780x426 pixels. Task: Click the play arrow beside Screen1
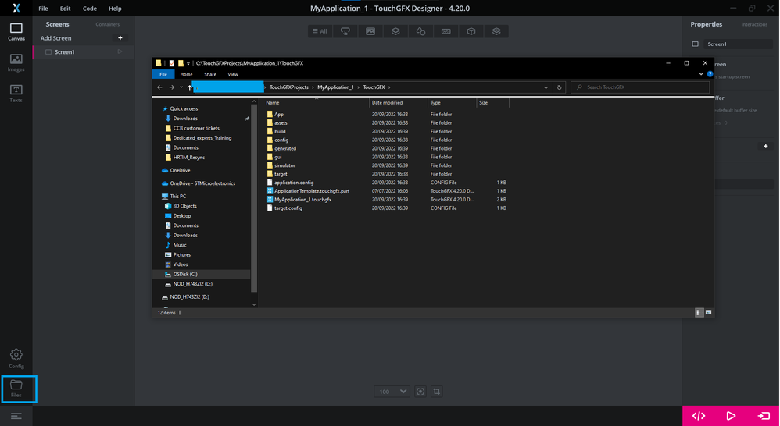(120, 51)
